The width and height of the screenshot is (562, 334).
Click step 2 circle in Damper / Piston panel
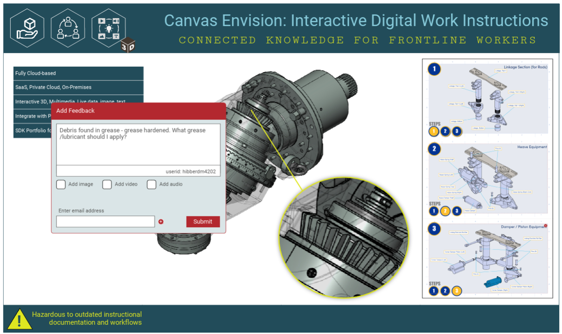point(445,291)
